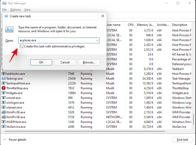The width and height of the screenshot is (196, 145).
Task: Click the explorer.exe Open input field
Action: click(59, 41)
